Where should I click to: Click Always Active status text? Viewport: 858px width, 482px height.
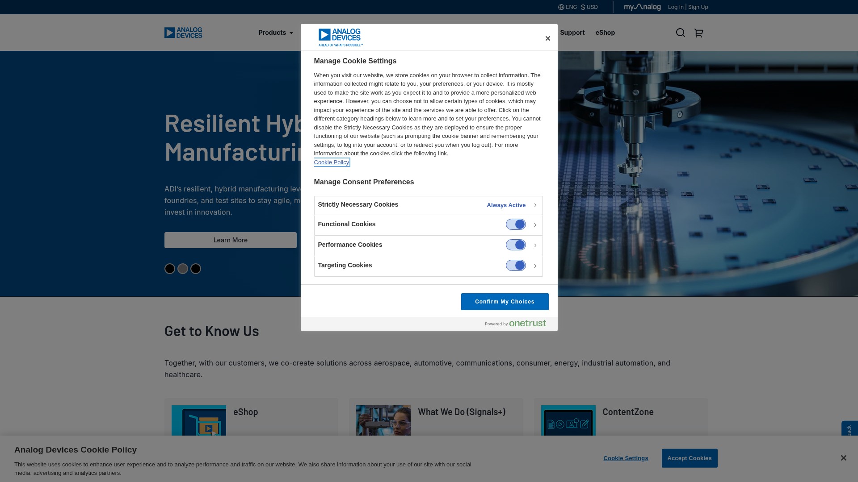tap(506, 205)
